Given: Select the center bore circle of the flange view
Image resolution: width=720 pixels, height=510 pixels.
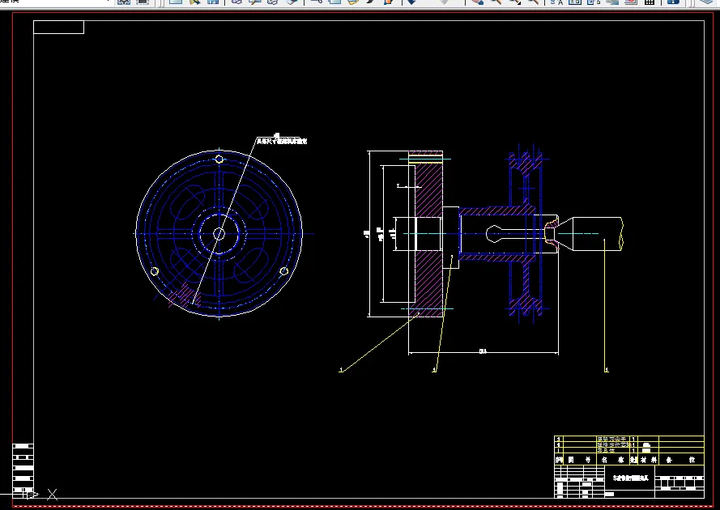Looking at the screenshot, I should 219,234.
